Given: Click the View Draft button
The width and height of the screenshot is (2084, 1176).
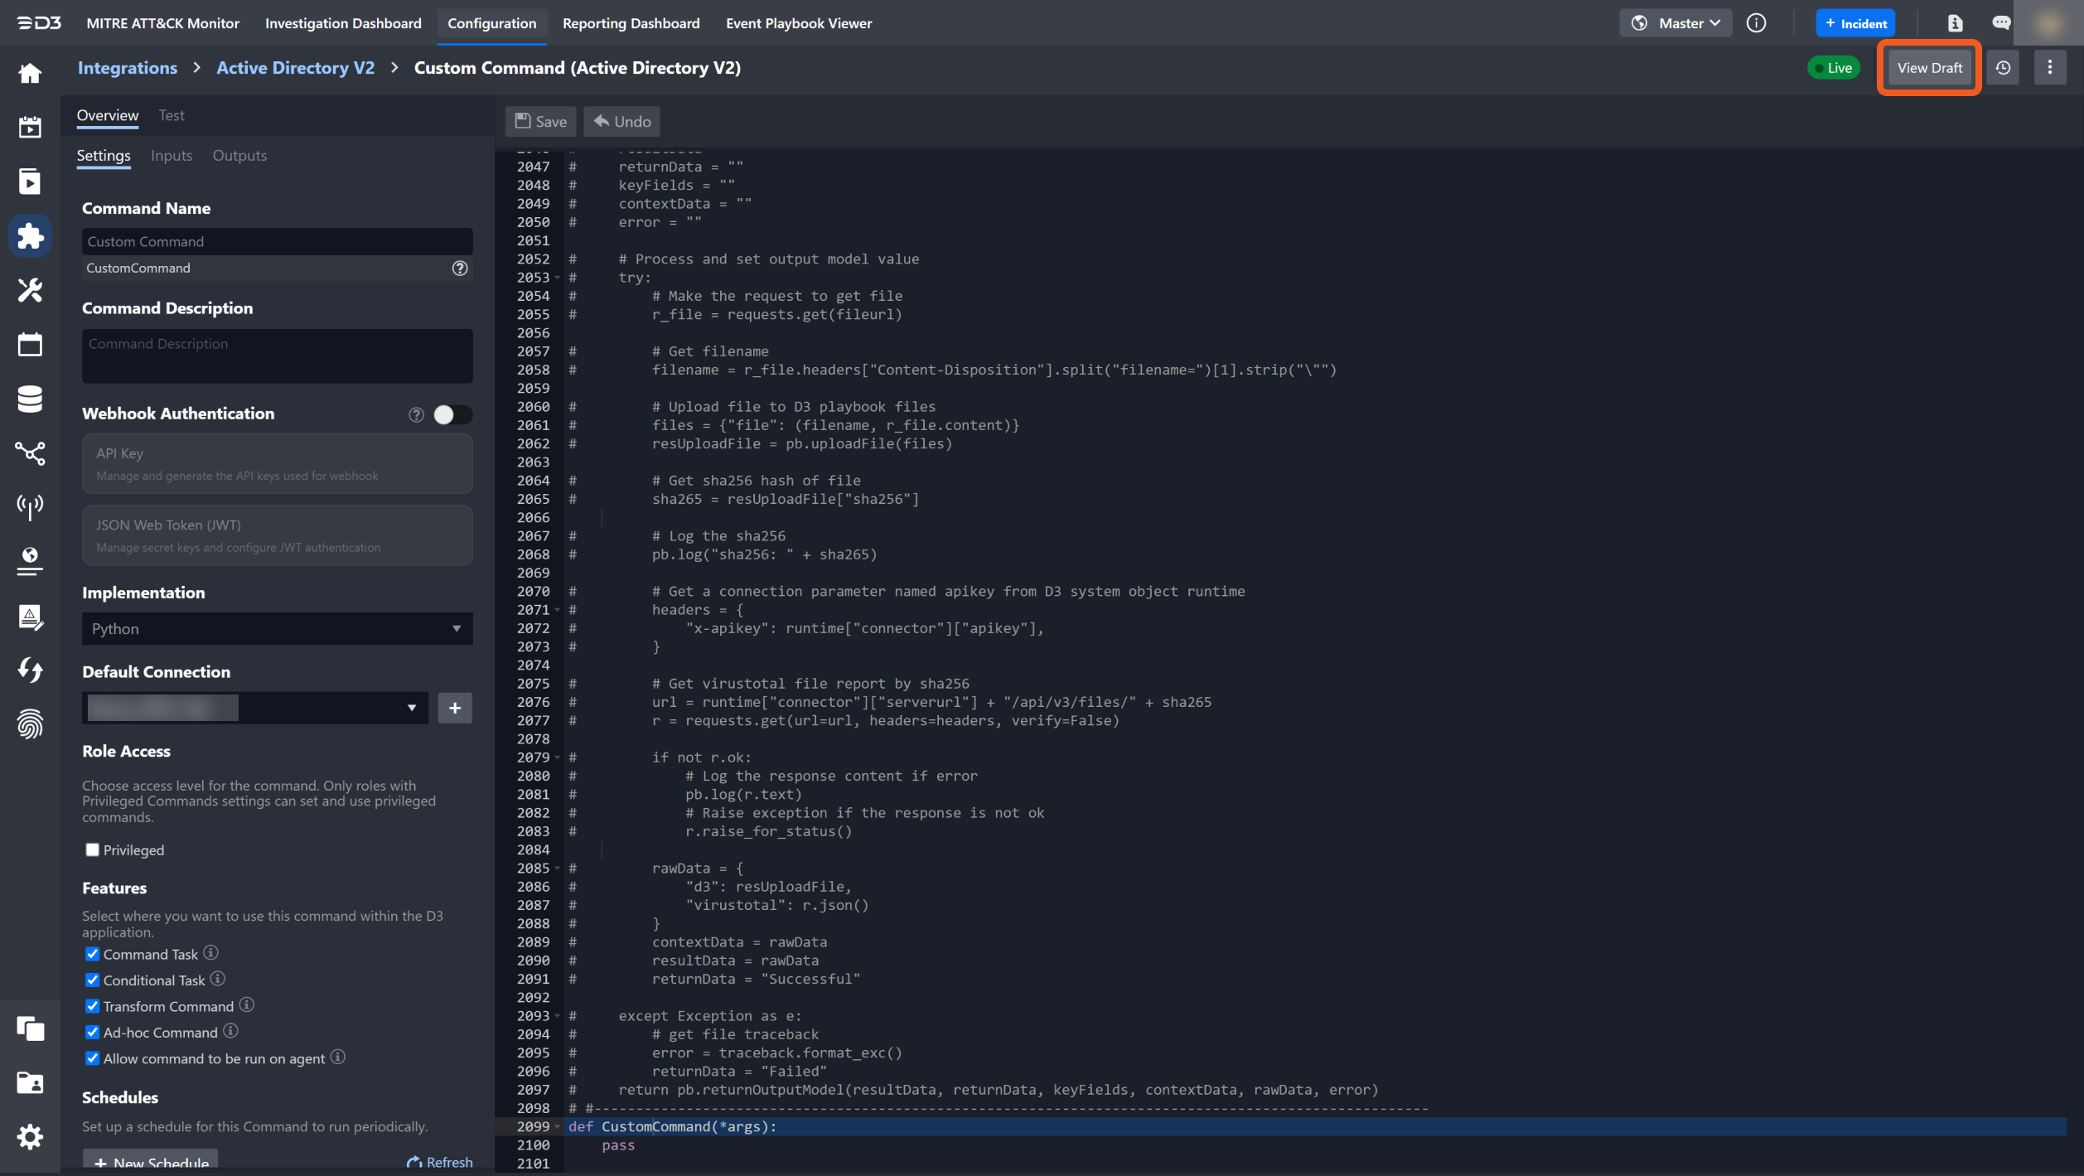Looking at the screenshot, I should click(x=1929, y=68).
